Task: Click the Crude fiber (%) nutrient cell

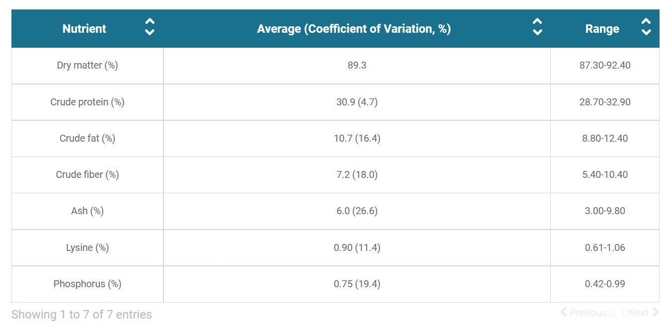Action: tap(87, 174)
